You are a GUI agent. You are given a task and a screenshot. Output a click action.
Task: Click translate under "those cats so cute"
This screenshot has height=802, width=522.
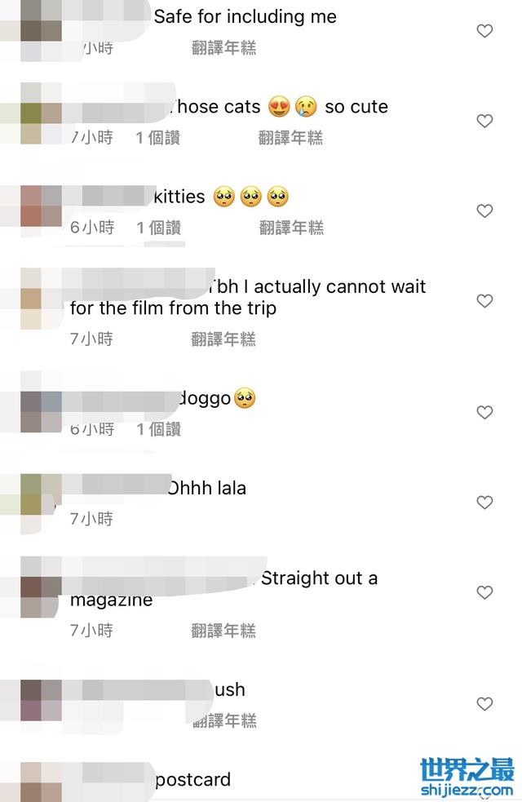[290, 138]
